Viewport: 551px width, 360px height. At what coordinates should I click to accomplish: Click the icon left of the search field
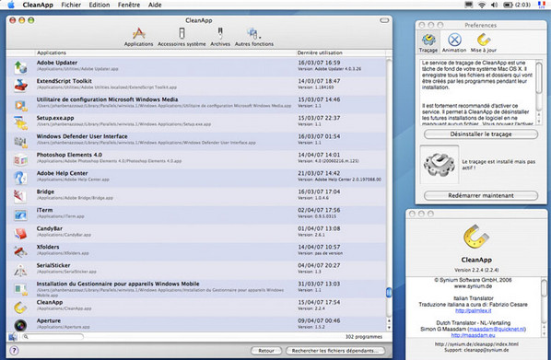point(13,337)
